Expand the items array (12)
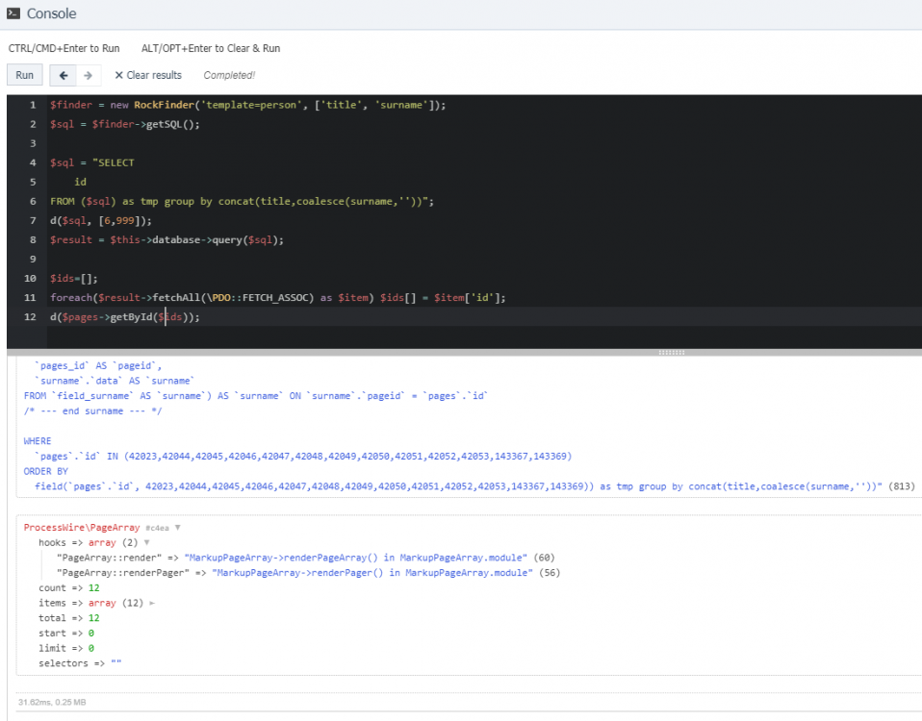 point(151,603)
